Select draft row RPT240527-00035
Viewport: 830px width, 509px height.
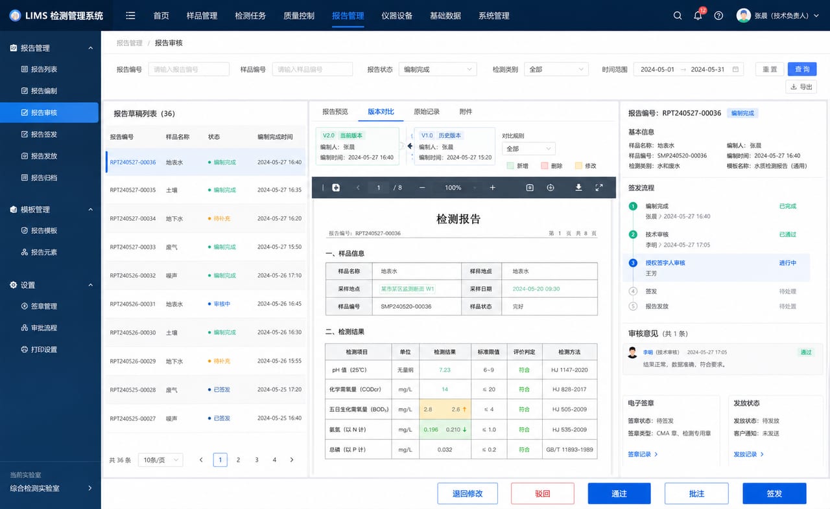204,190
